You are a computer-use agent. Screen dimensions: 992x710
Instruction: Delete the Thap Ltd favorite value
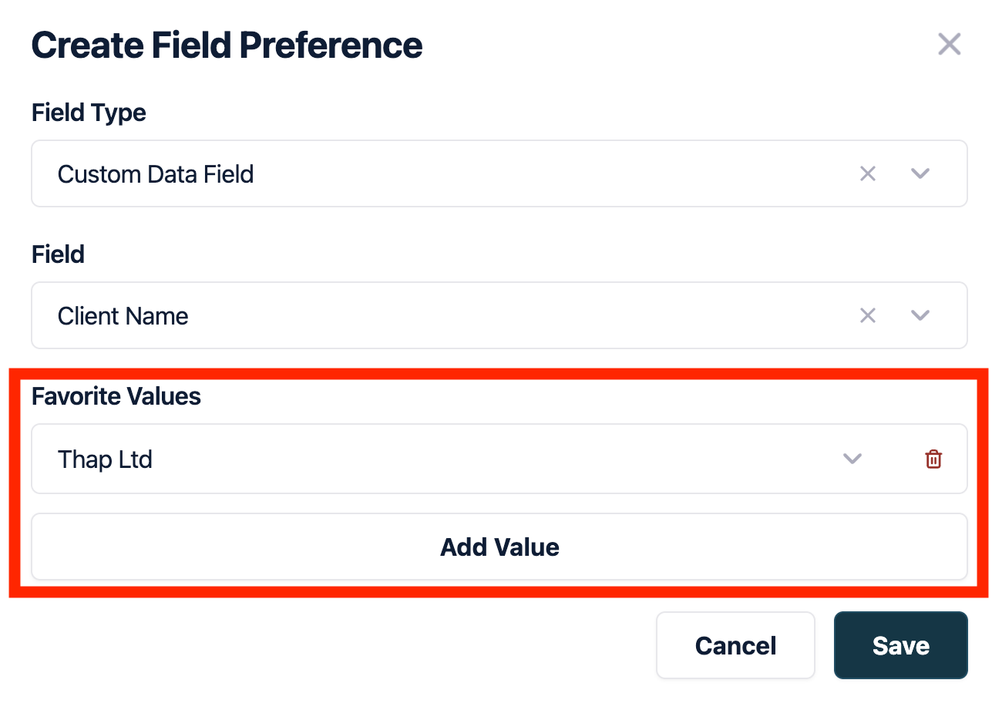coord(933,459)
